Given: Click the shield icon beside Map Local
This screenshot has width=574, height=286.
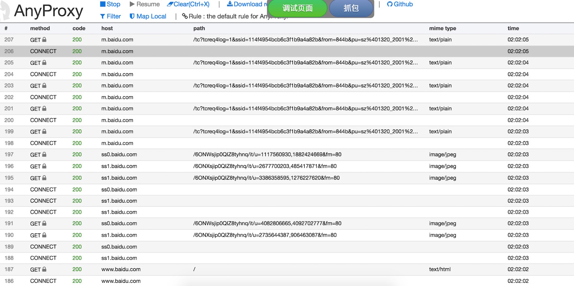Looking at the screenshot, I should tap(132, 16).
